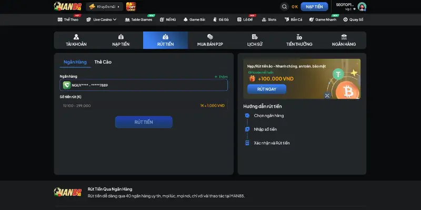Open Mua Bán P2P section
This screenshot has height=210, width=421.
(x=209, y=40)
